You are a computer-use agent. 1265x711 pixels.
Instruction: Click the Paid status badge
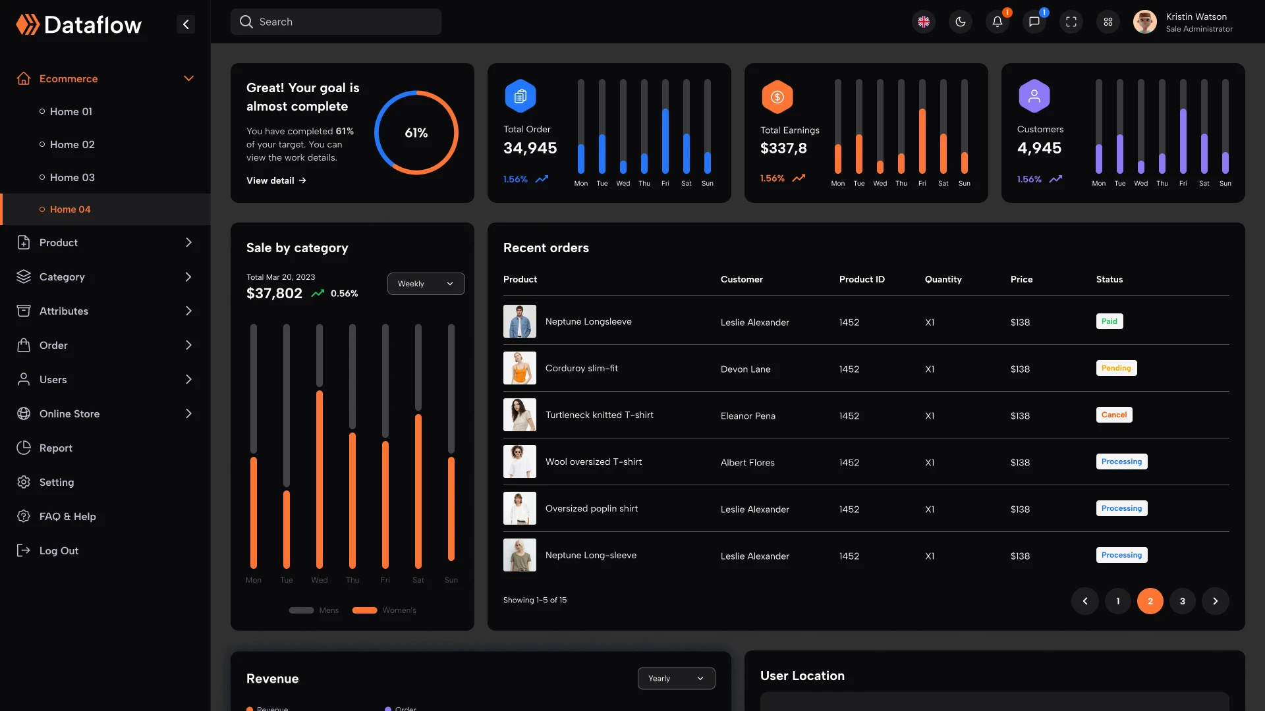(1110, 321)
